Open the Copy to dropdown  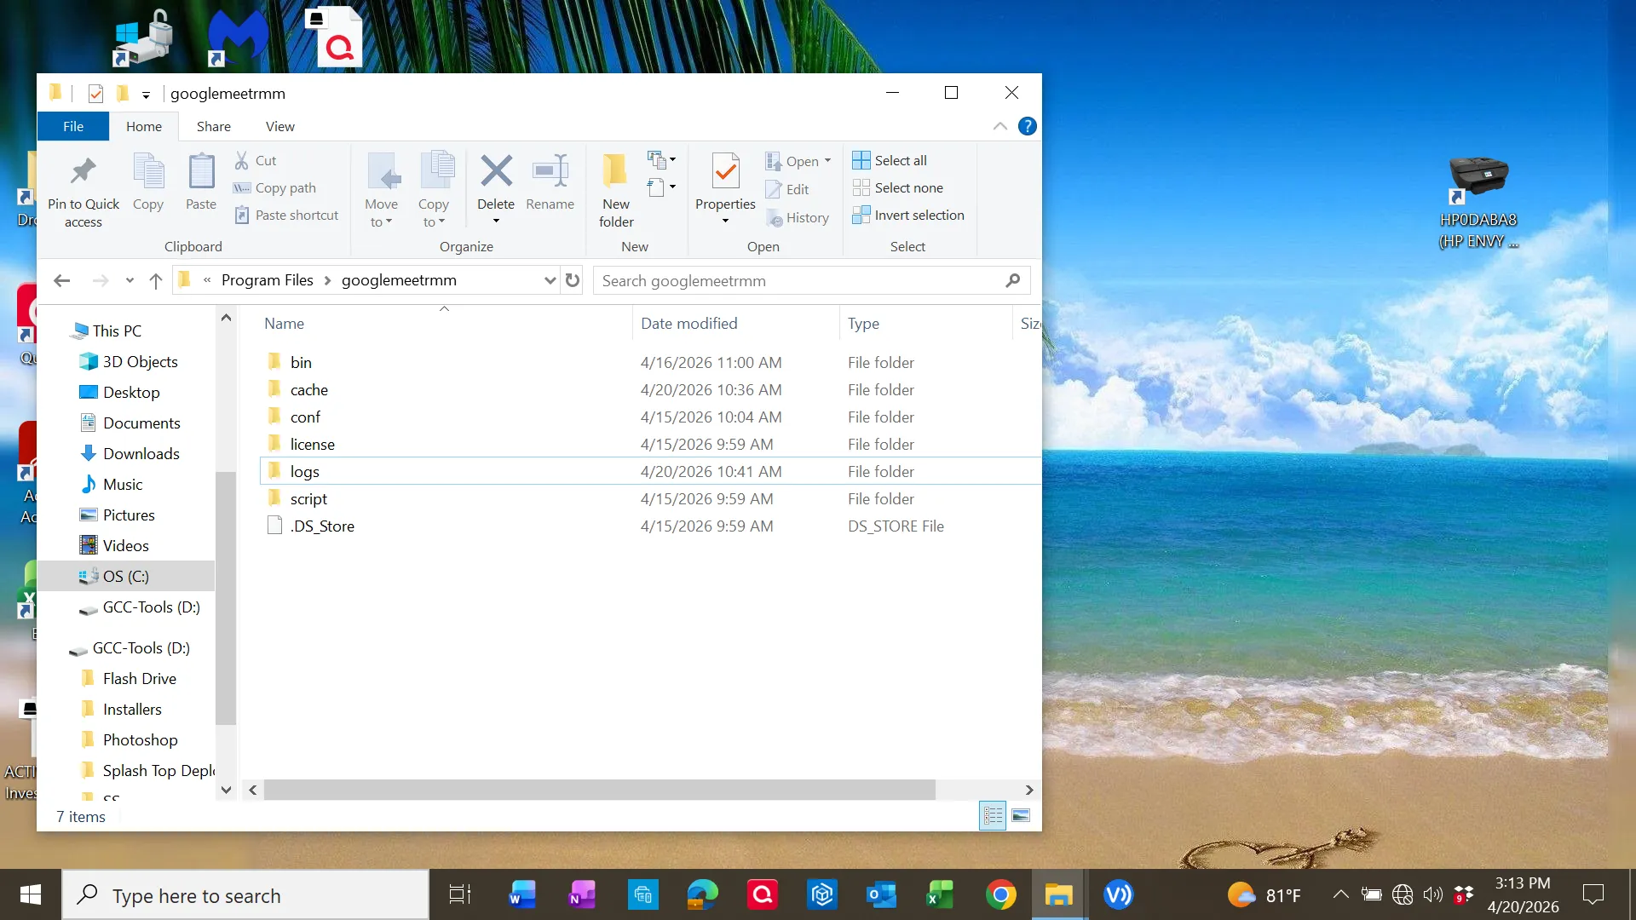point(435,187)
